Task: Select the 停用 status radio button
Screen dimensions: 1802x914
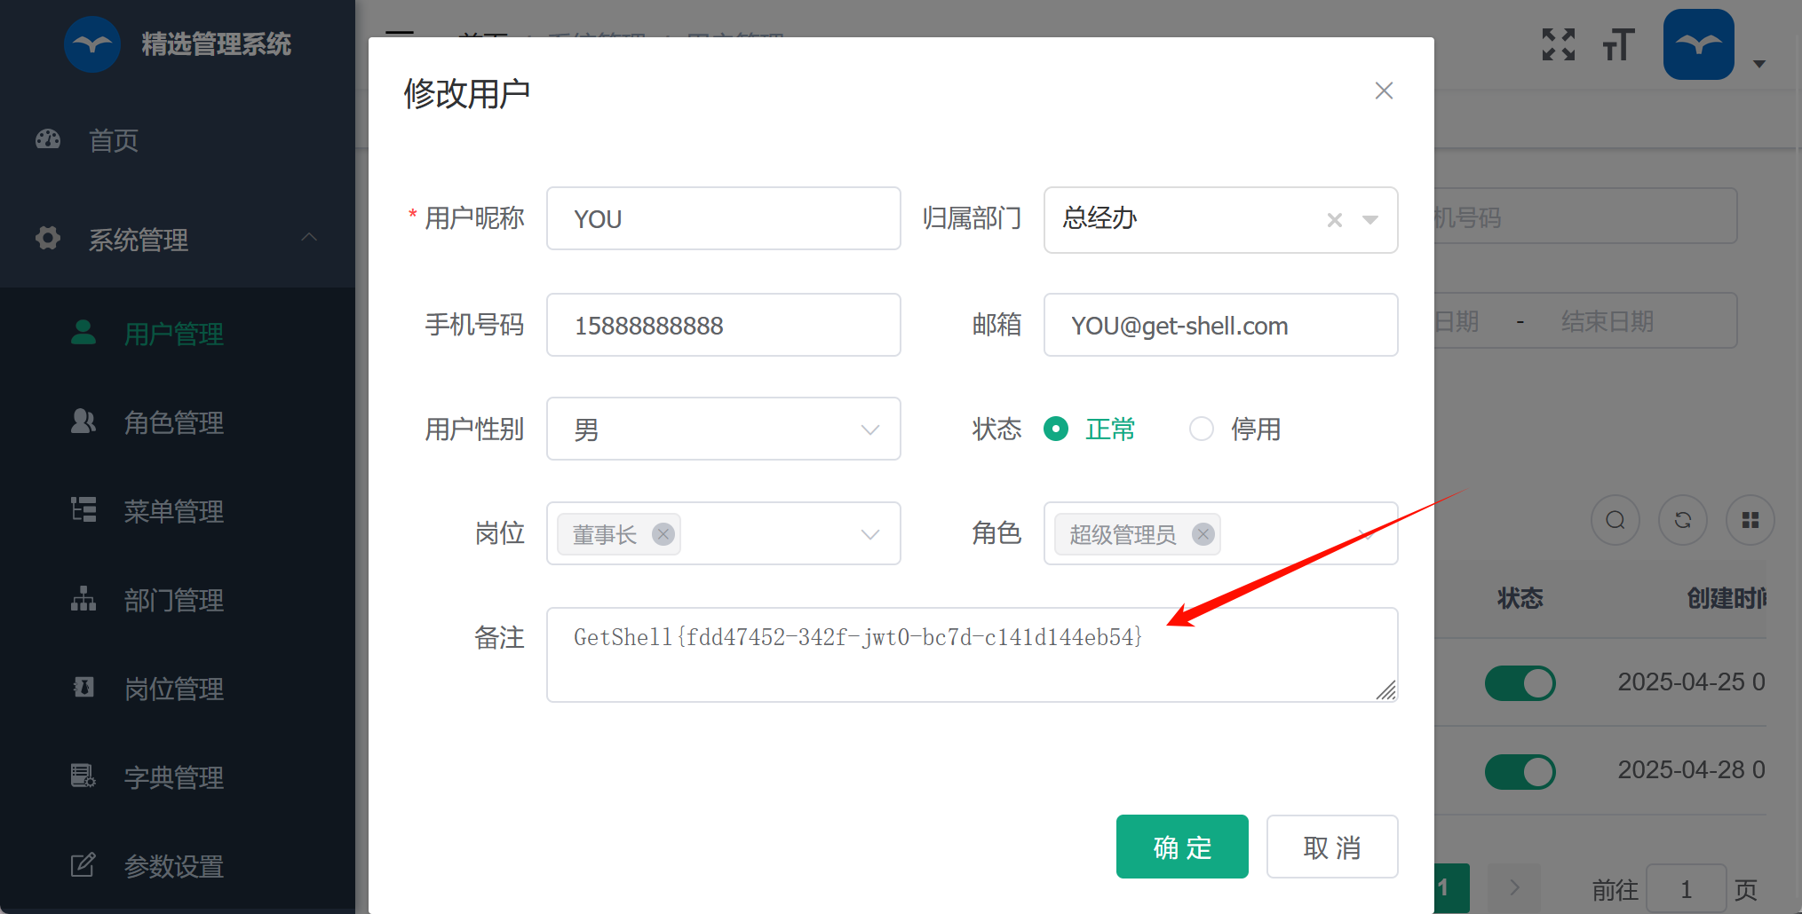Action: tap(1202, 429)
